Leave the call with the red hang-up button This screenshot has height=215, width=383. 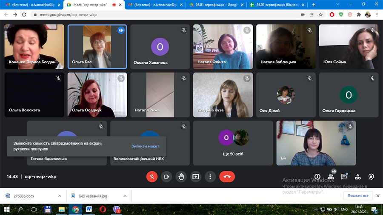(x=227, y=176)
